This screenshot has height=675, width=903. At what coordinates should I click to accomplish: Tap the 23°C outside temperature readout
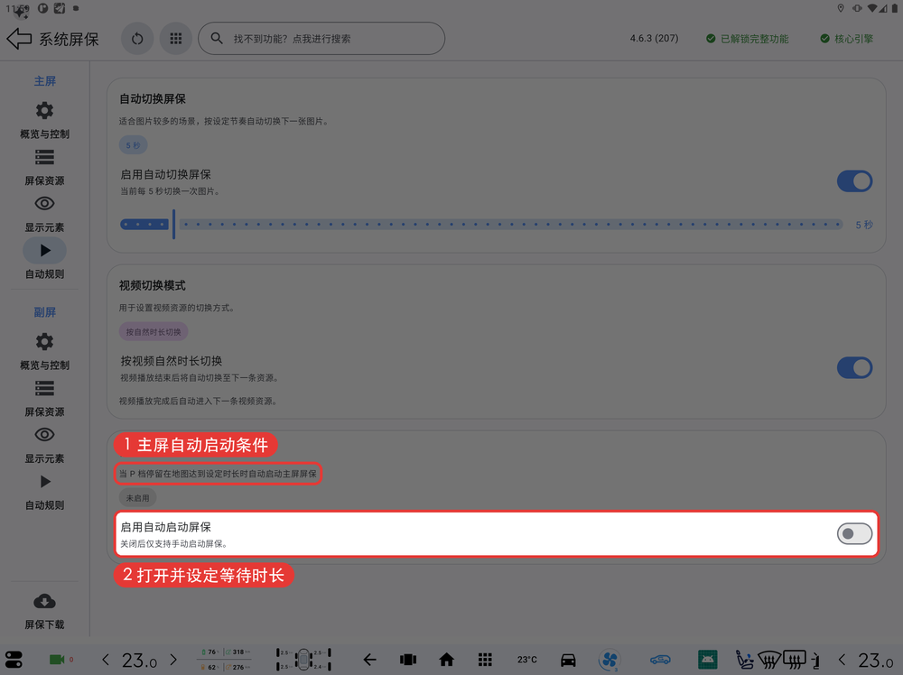pyautogui.click(x=527, y=660)
